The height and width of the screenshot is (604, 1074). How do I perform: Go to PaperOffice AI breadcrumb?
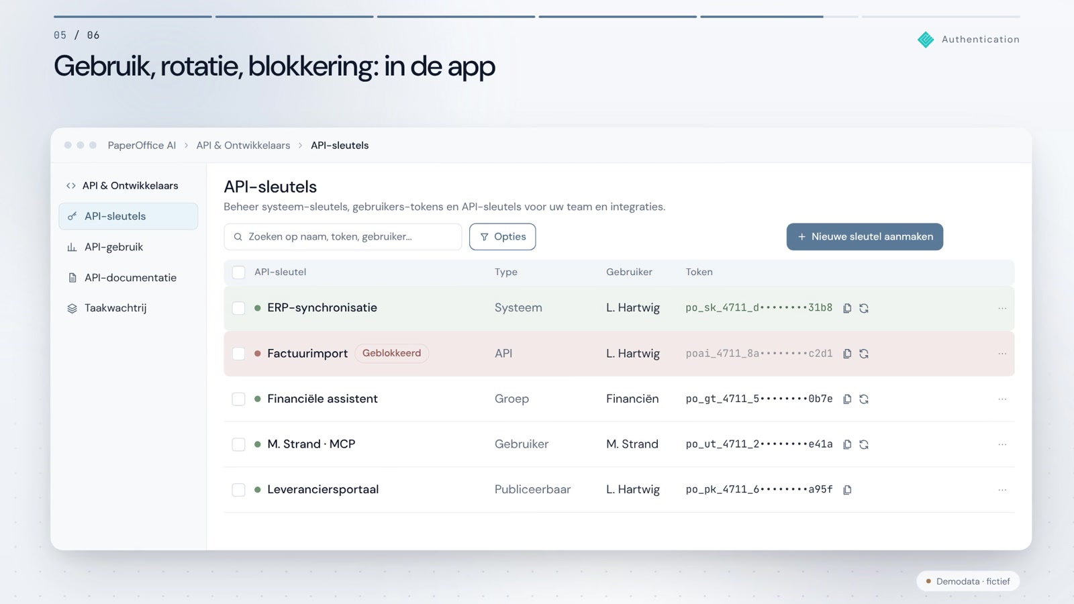[x=142, y=146]
